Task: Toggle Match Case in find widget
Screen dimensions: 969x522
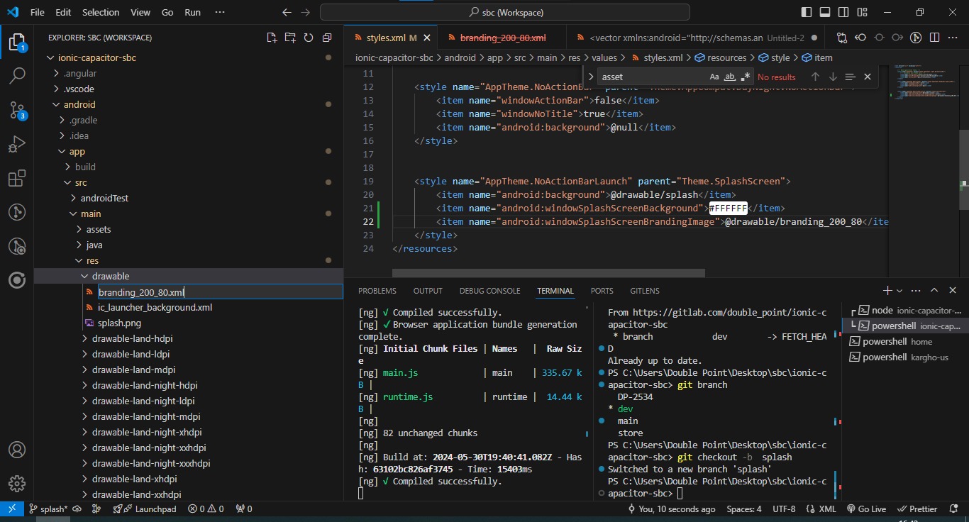Action: 714,77
